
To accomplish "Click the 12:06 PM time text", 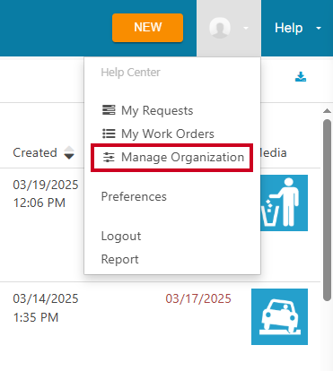I will point(39,203).
